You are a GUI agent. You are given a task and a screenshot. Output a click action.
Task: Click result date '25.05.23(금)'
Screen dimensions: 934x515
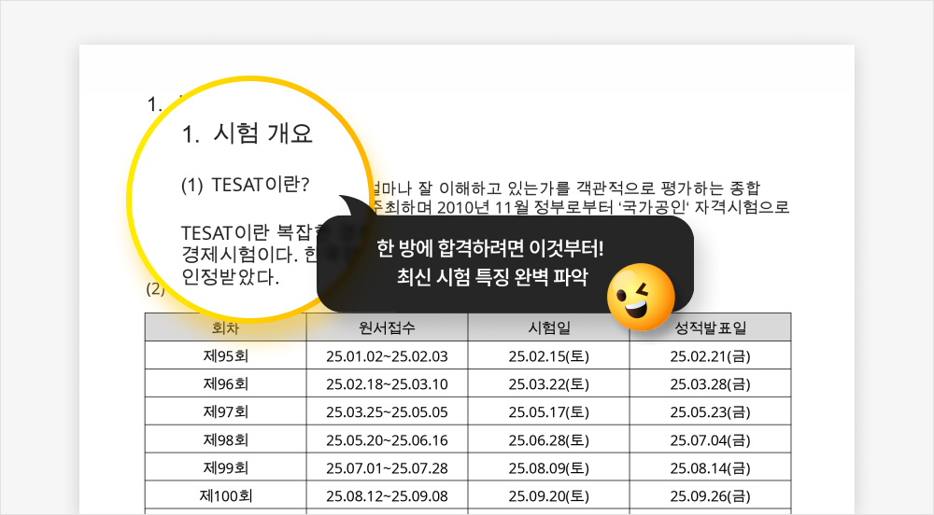click(710, 412)
